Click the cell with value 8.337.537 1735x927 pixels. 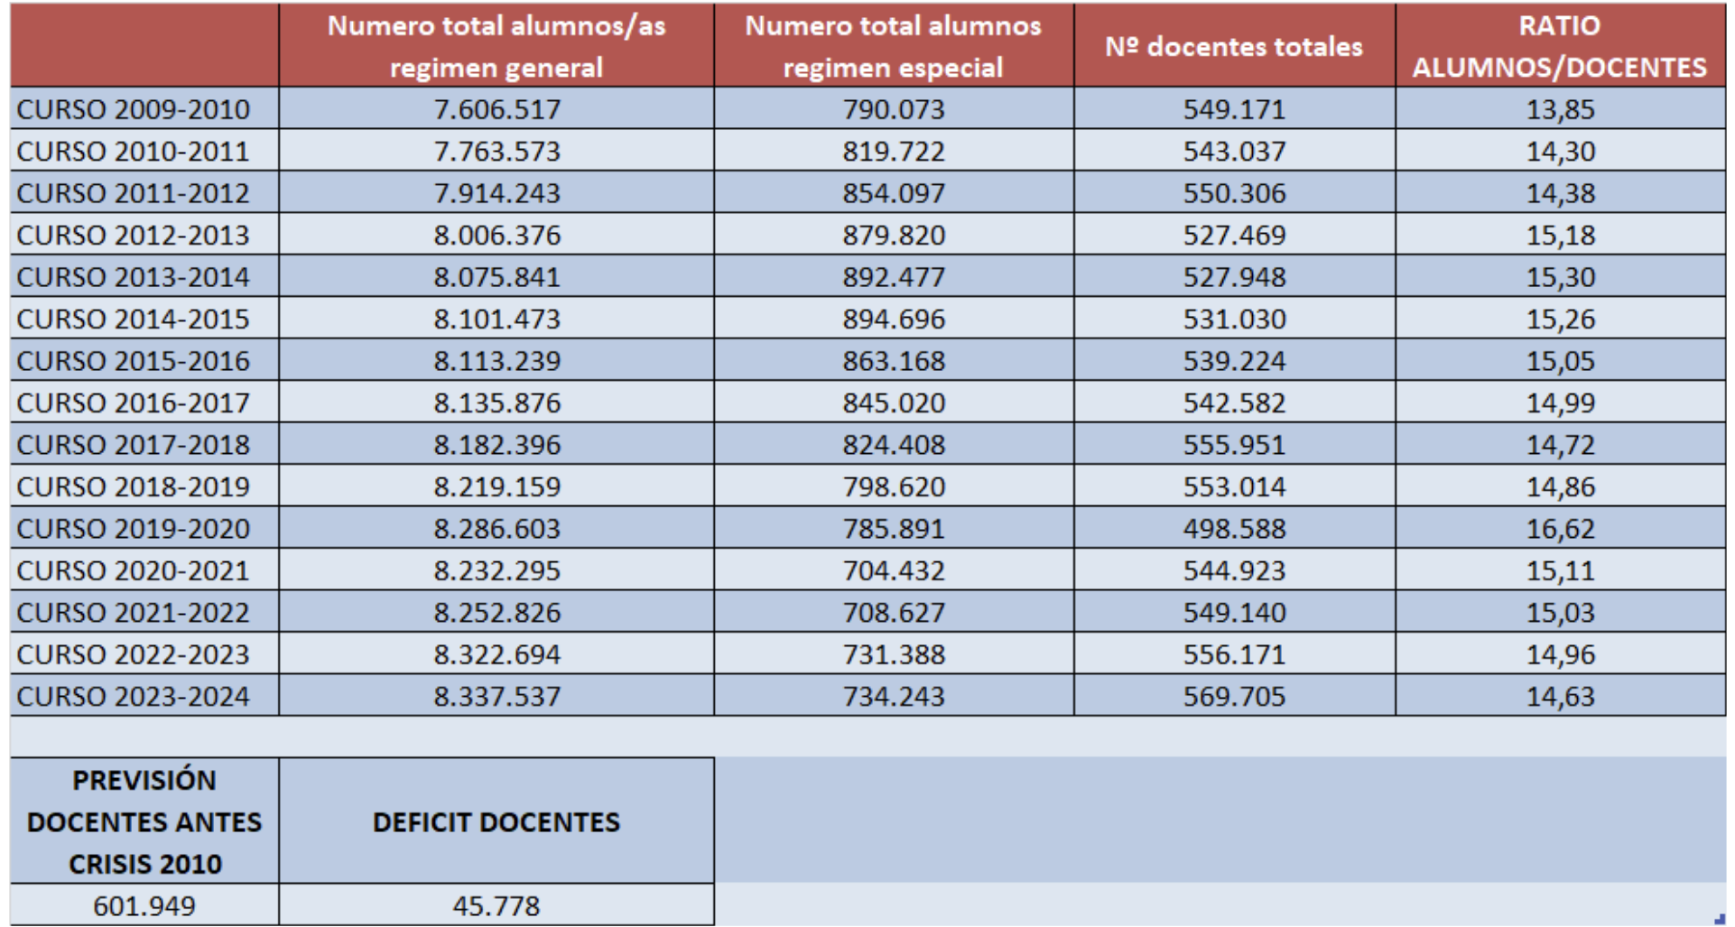pos(496,697)
